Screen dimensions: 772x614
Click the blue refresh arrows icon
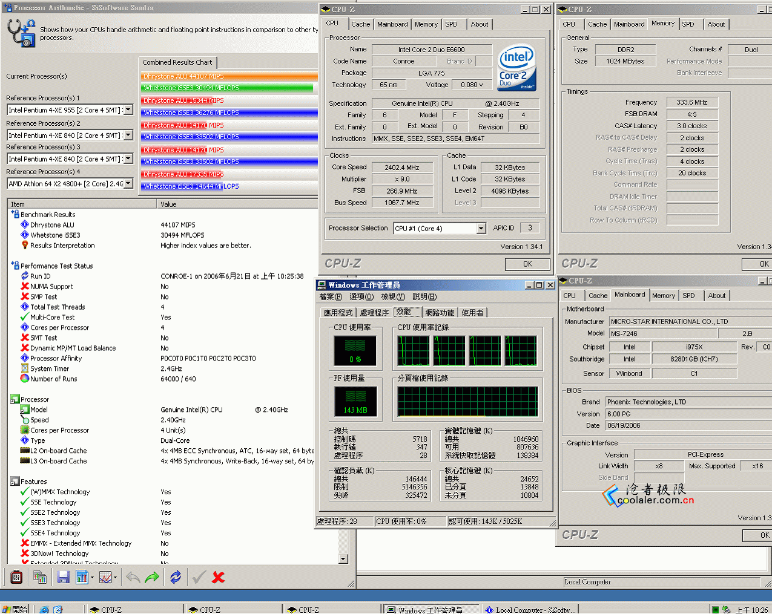[176, 578]
